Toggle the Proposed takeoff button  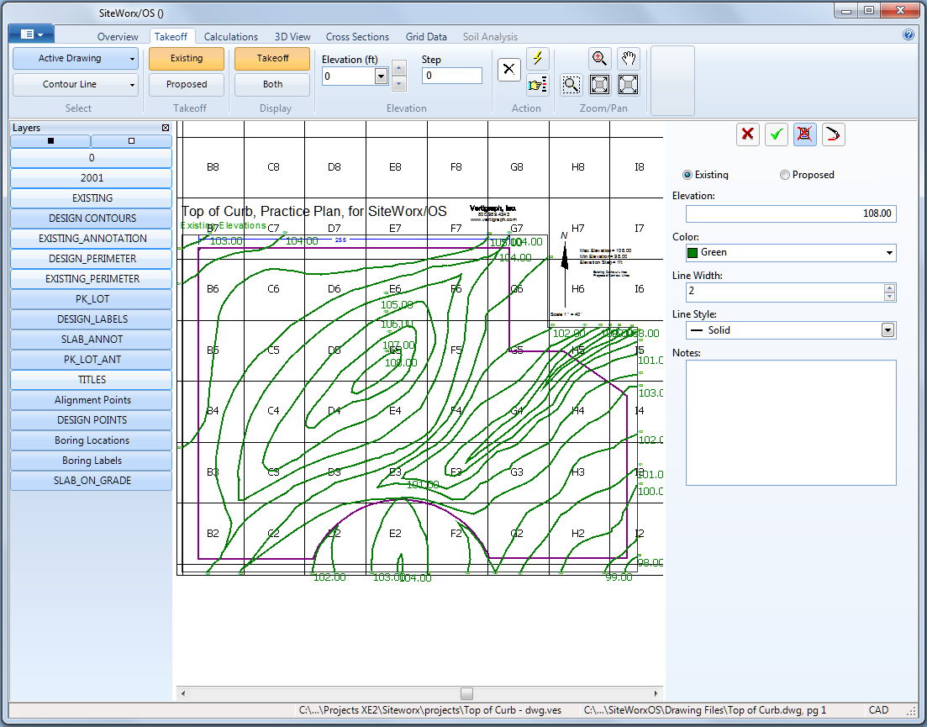pyautogui.click(x=187, y=85)
